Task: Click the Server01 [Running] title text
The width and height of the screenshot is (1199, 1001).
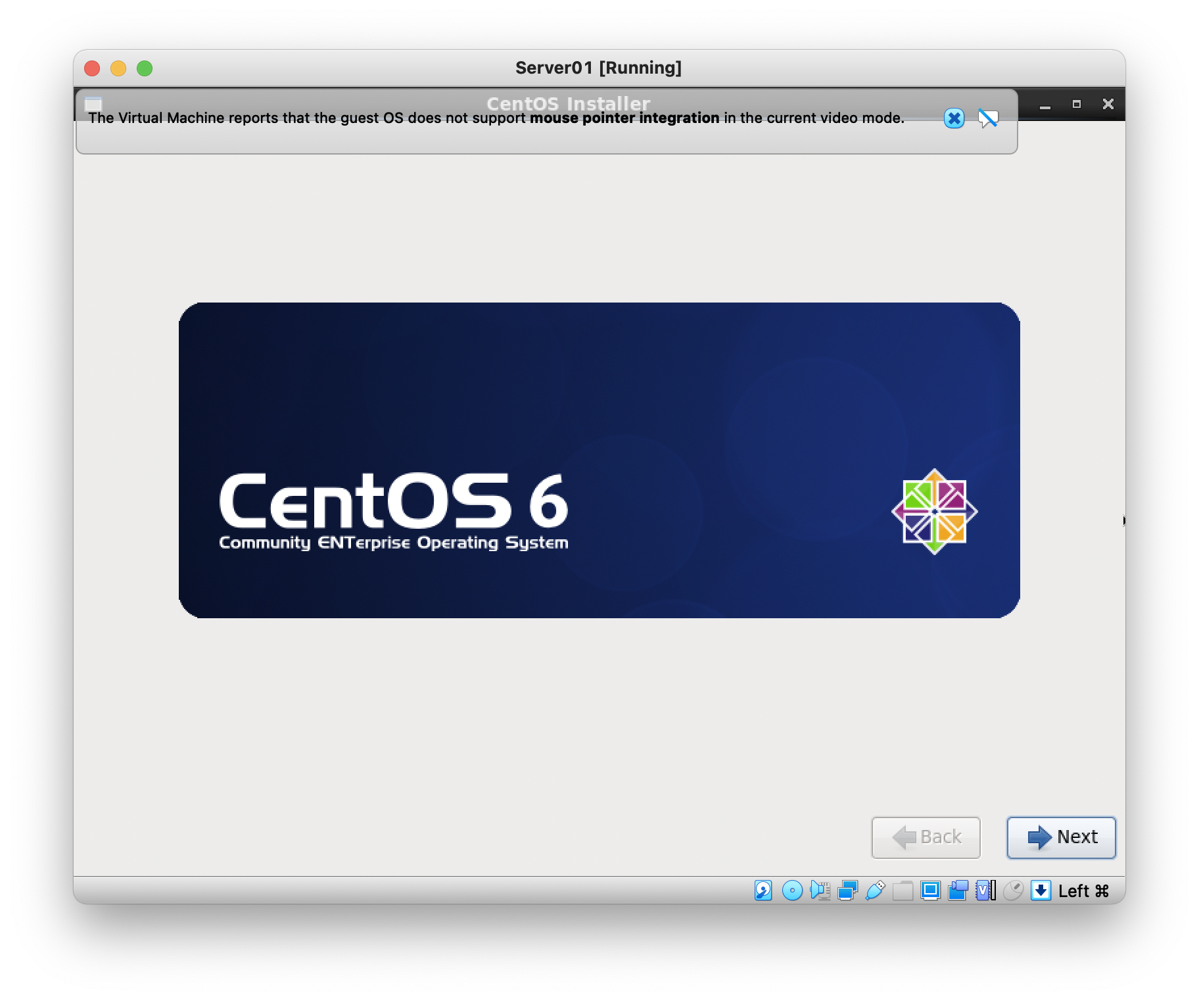Action: [x=598, y=68]
